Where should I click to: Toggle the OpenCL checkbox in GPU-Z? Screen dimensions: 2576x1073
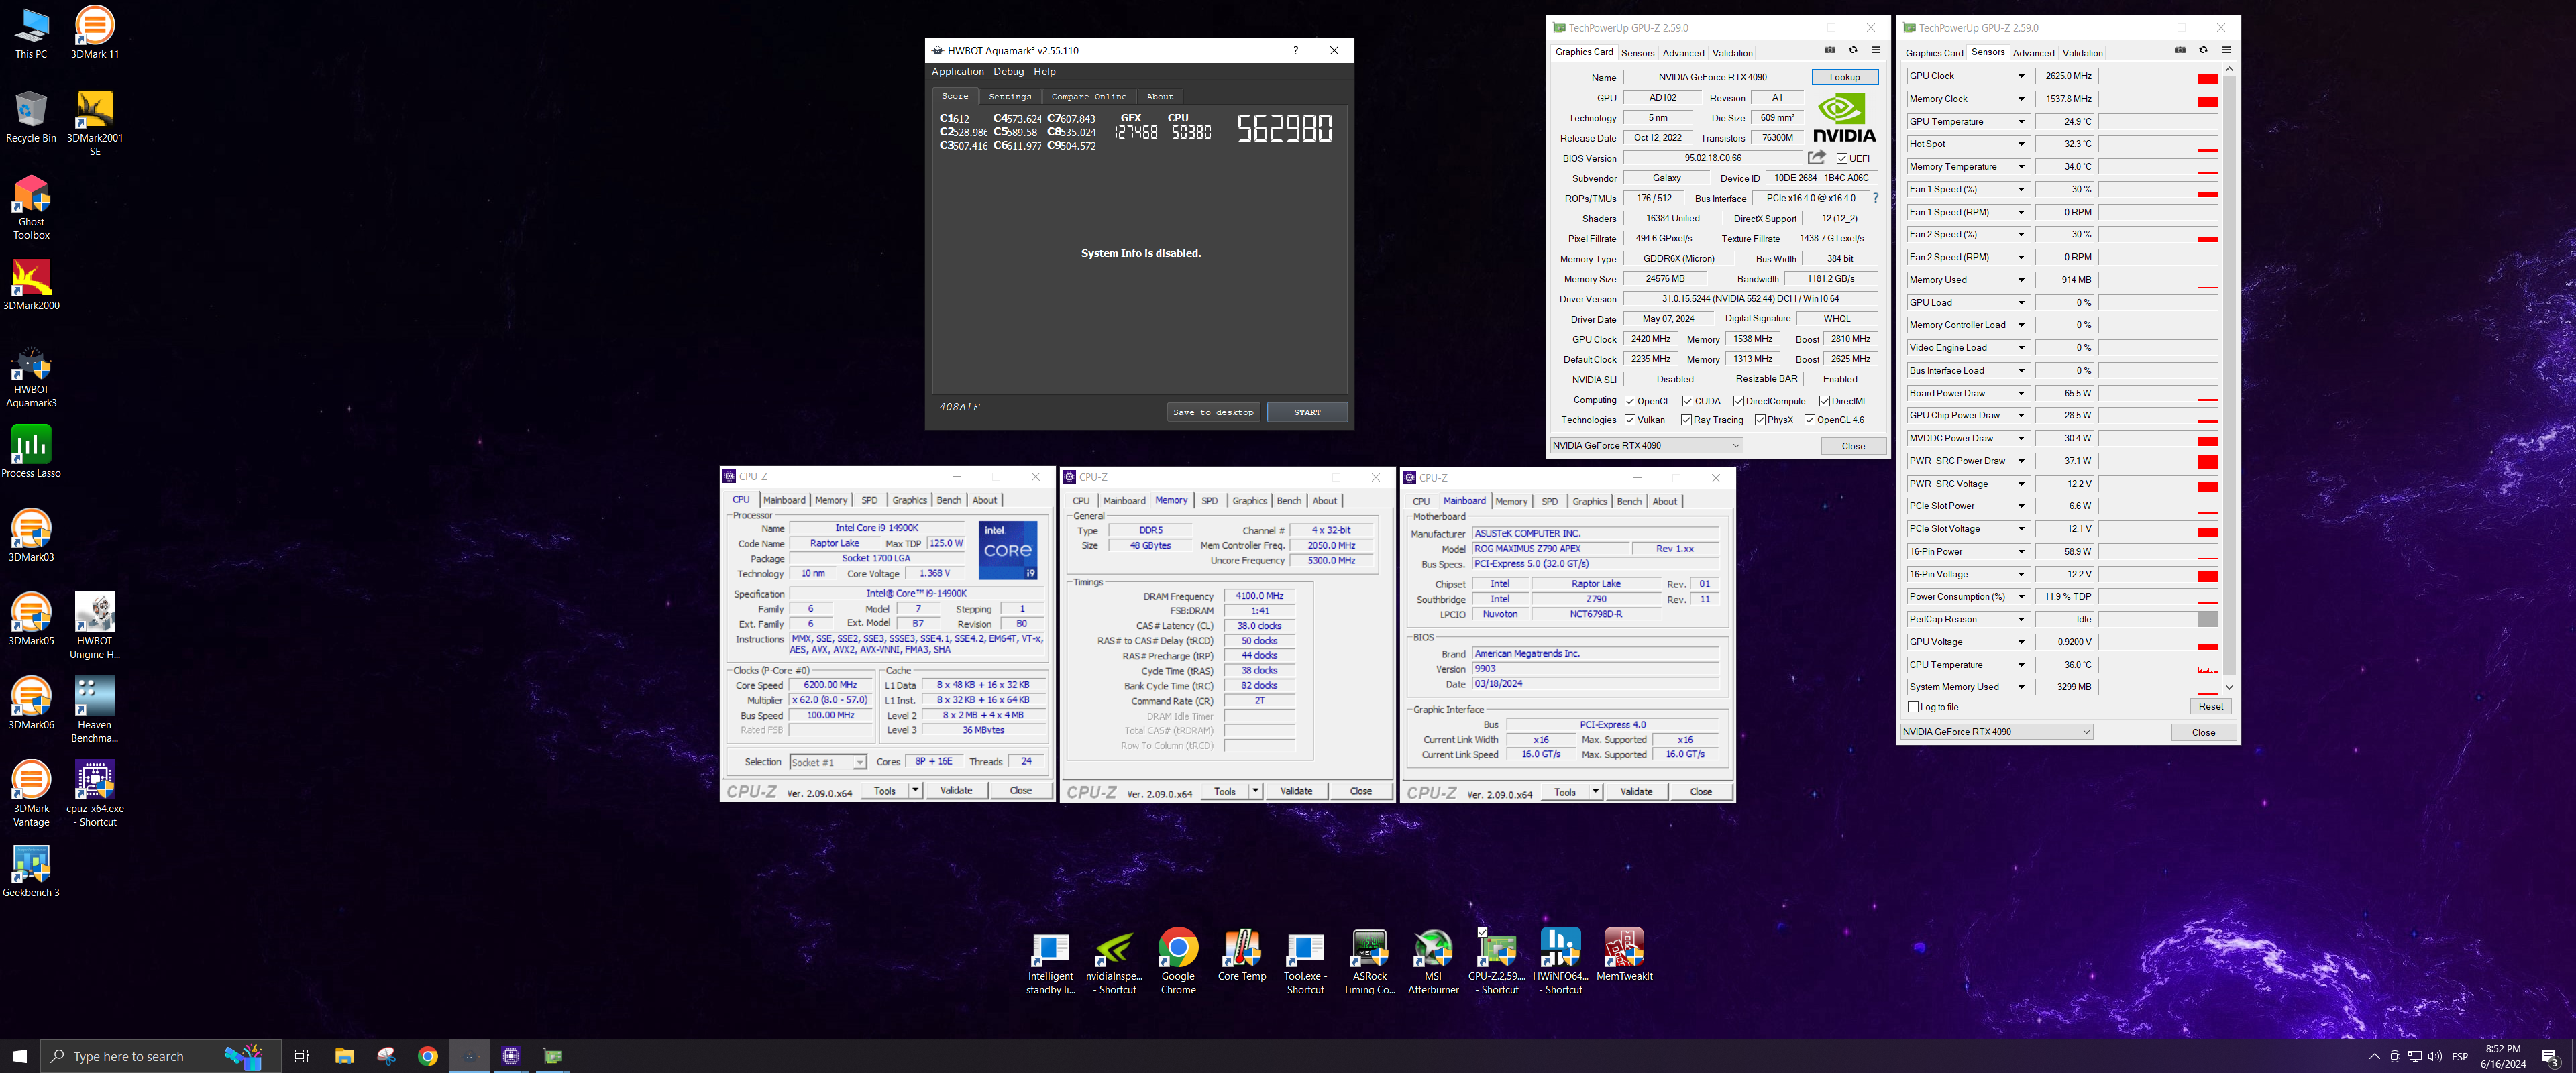click(x=1630, y=401)
